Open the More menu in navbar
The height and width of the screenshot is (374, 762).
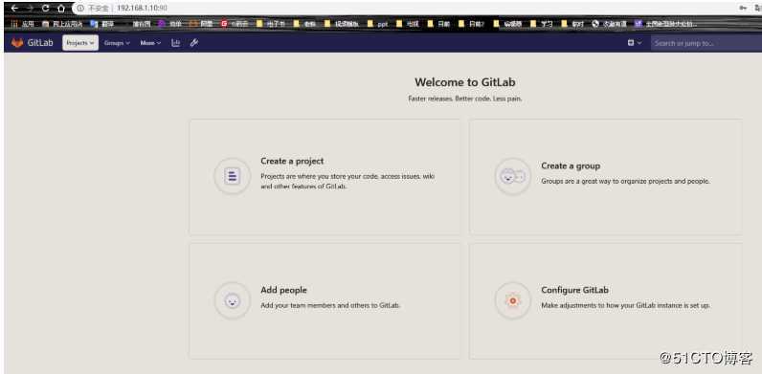pos(150,43)
